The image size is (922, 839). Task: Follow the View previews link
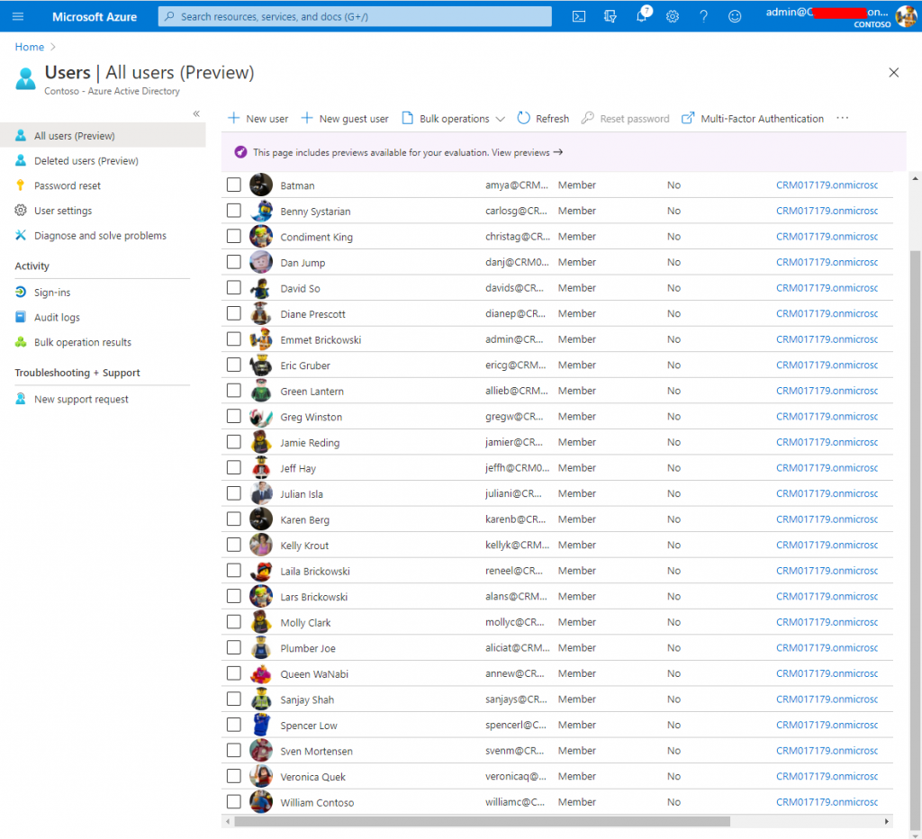(527, 152)
